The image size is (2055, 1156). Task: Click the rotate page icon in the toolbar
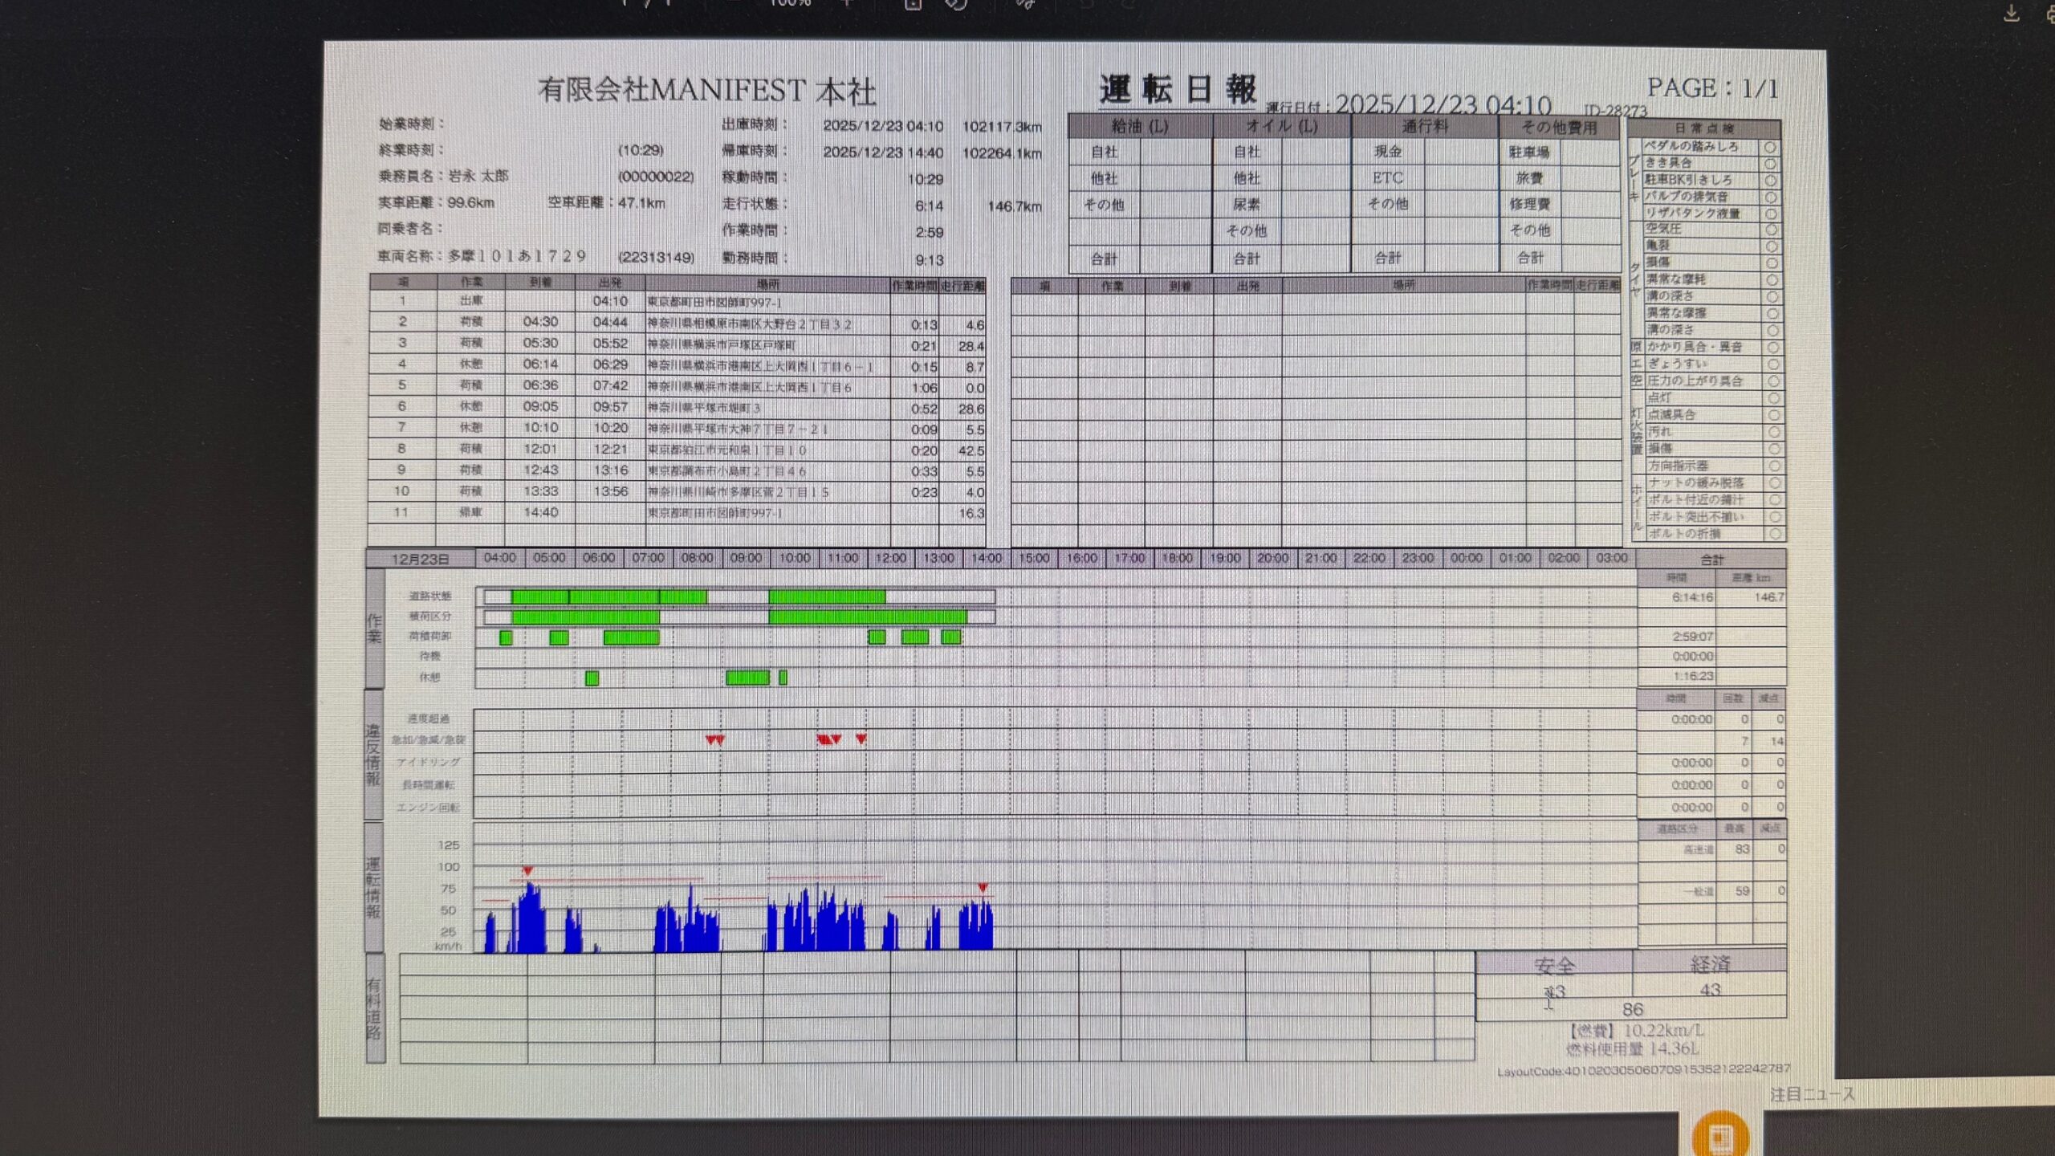point(956,4)
